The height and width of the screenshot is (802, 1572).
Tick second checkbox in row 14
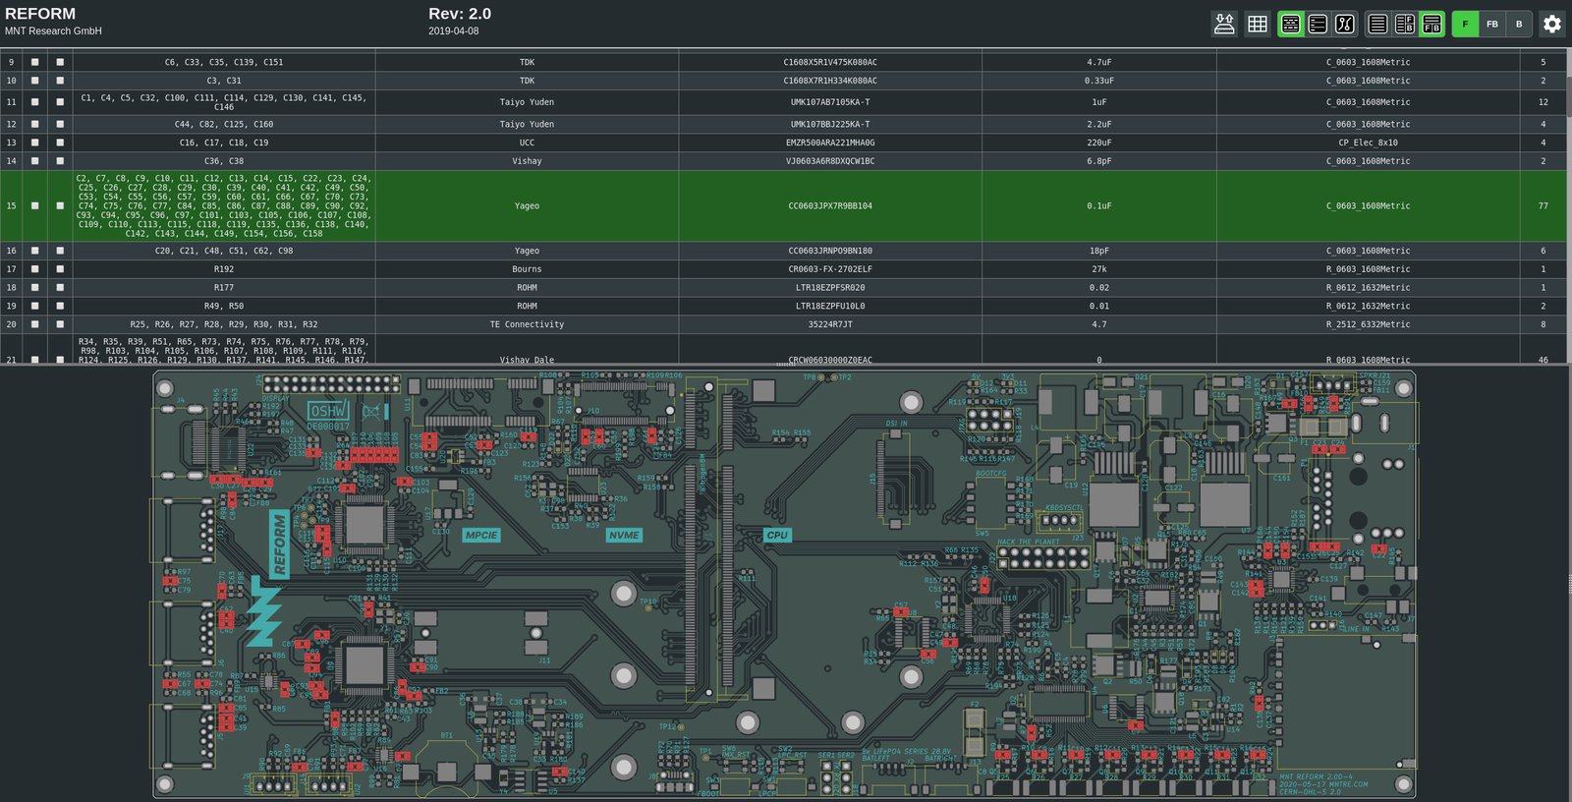coord(60,160)
